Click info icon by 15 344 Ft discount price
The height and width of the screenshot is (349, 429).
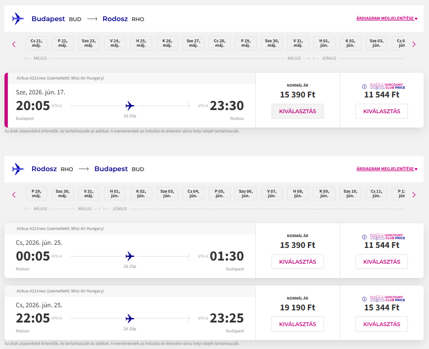(364, 300)
